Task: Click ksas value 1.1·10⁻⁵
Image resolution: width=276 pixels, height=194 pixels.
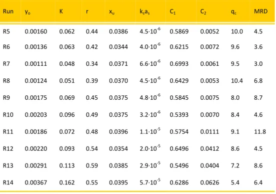Action: 150,131
